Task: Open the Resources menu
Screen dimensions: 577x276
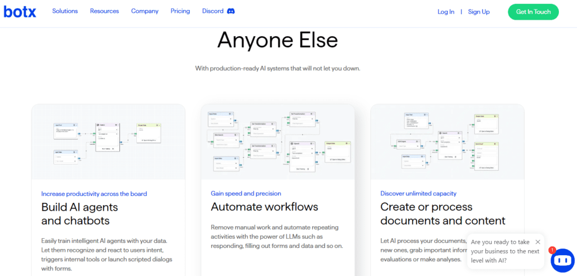Action: pos(104,11)
